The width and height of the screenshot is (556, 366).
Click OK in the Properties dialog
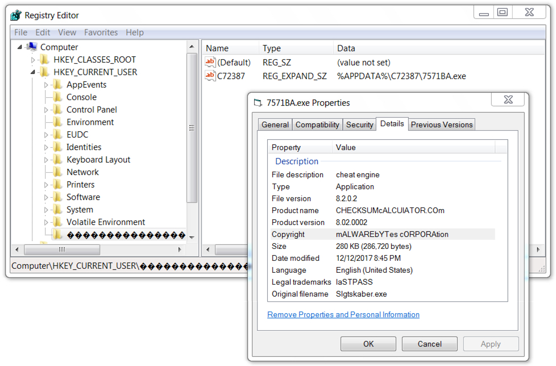coord(368,344)
